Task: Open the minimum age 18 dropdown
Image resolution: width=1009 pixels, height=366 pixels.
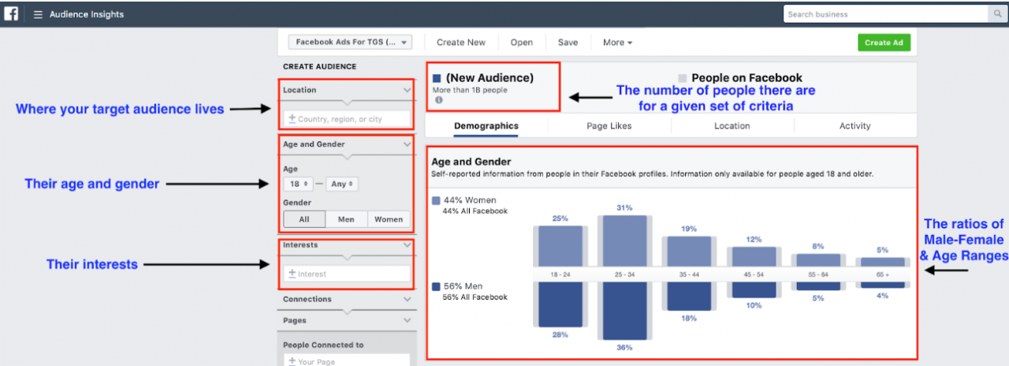Action: pyautogui.click(x=298, y=184)
